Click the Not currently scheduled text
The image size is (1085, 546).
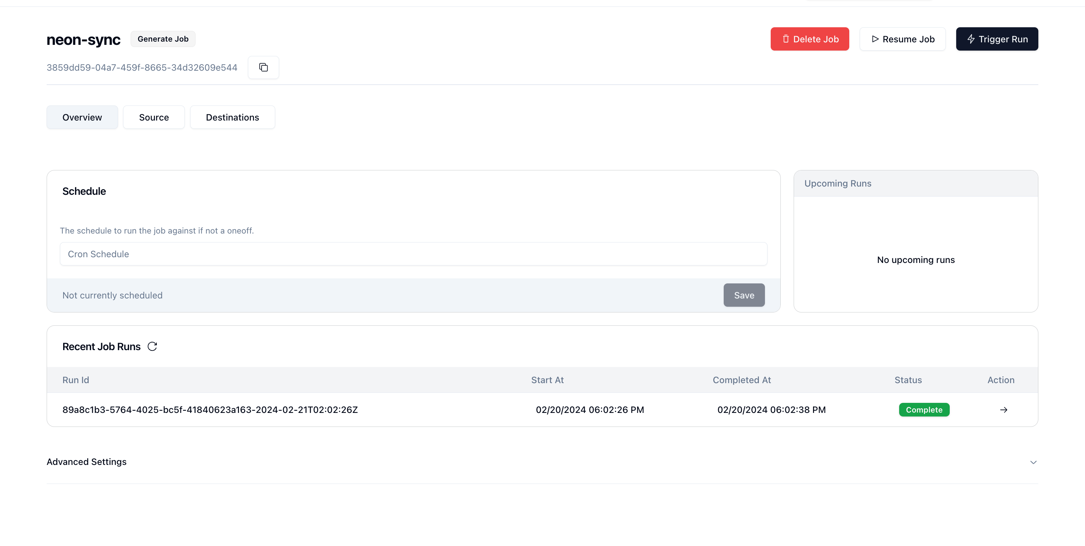tap(112, 295)
